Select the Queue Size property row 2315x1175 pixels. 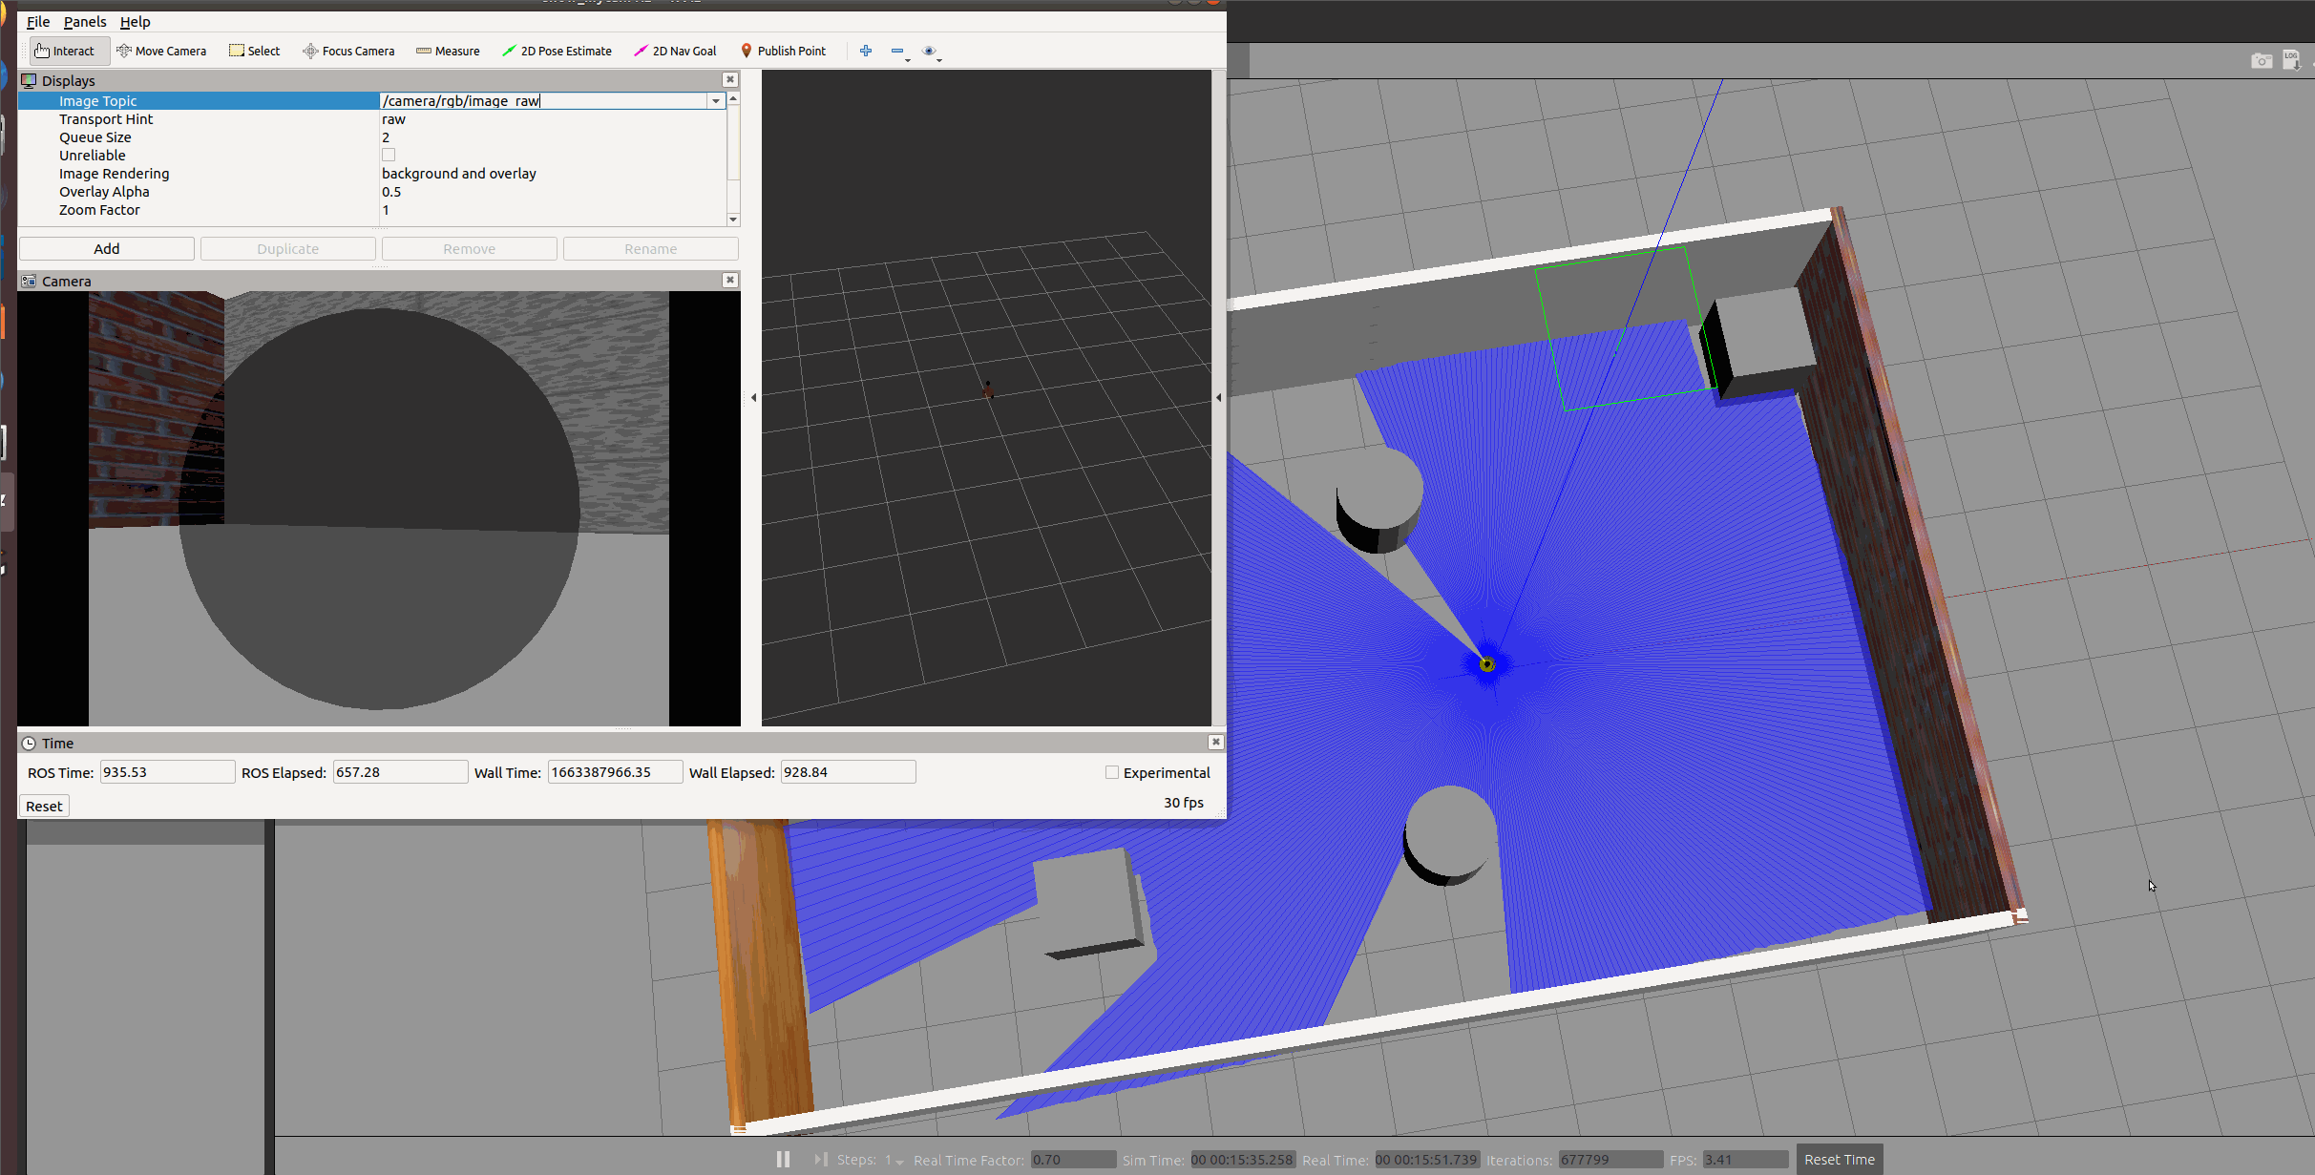coord(372,137)
